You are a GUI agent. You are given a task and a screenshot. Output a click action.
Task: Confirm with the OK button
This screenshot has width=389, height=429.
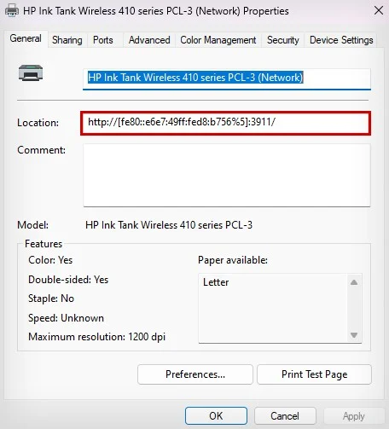point(216,416)
